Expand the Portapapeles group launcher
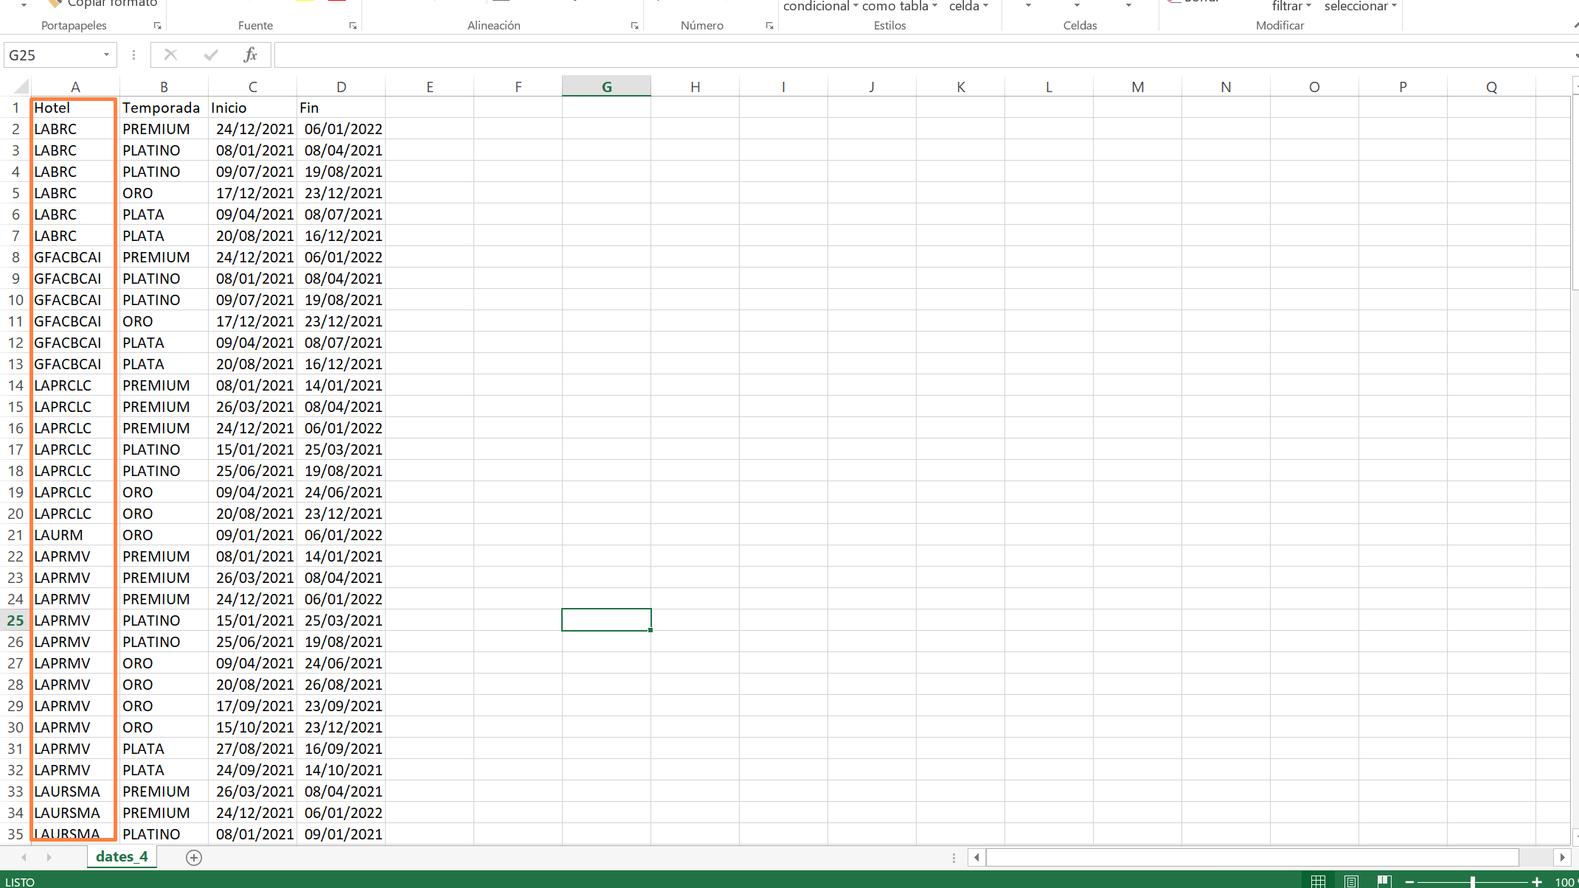Image resolution: width=1579 pixels, height=888 pixels. [157, 26]
